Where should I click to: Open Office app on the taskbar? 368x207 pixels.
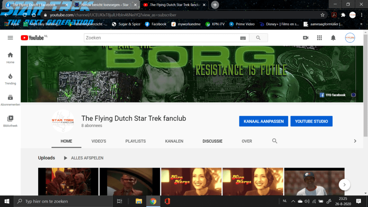pos(167,201)
